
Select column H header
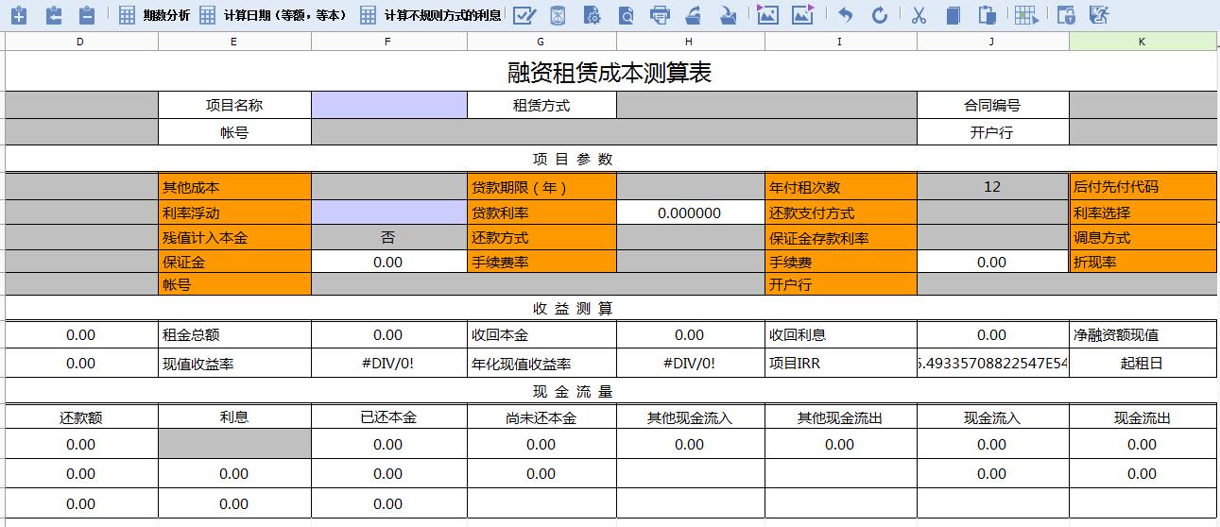690,42
